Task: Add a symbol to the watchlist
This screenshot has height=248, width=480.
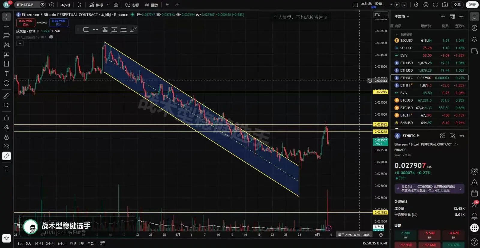Action: 443,16
